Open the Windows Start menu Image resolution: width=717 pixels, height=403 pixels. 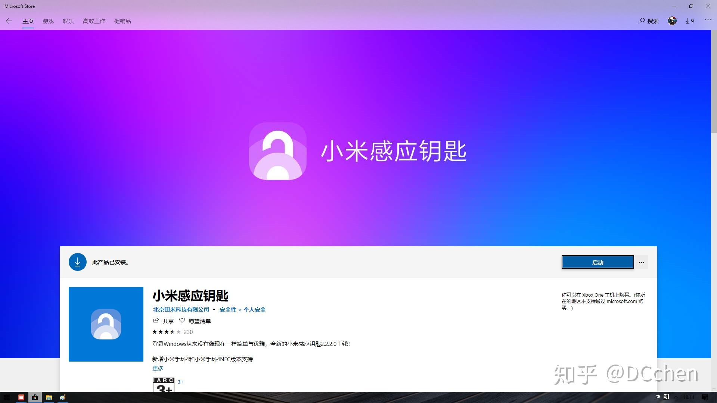point(7,397)
